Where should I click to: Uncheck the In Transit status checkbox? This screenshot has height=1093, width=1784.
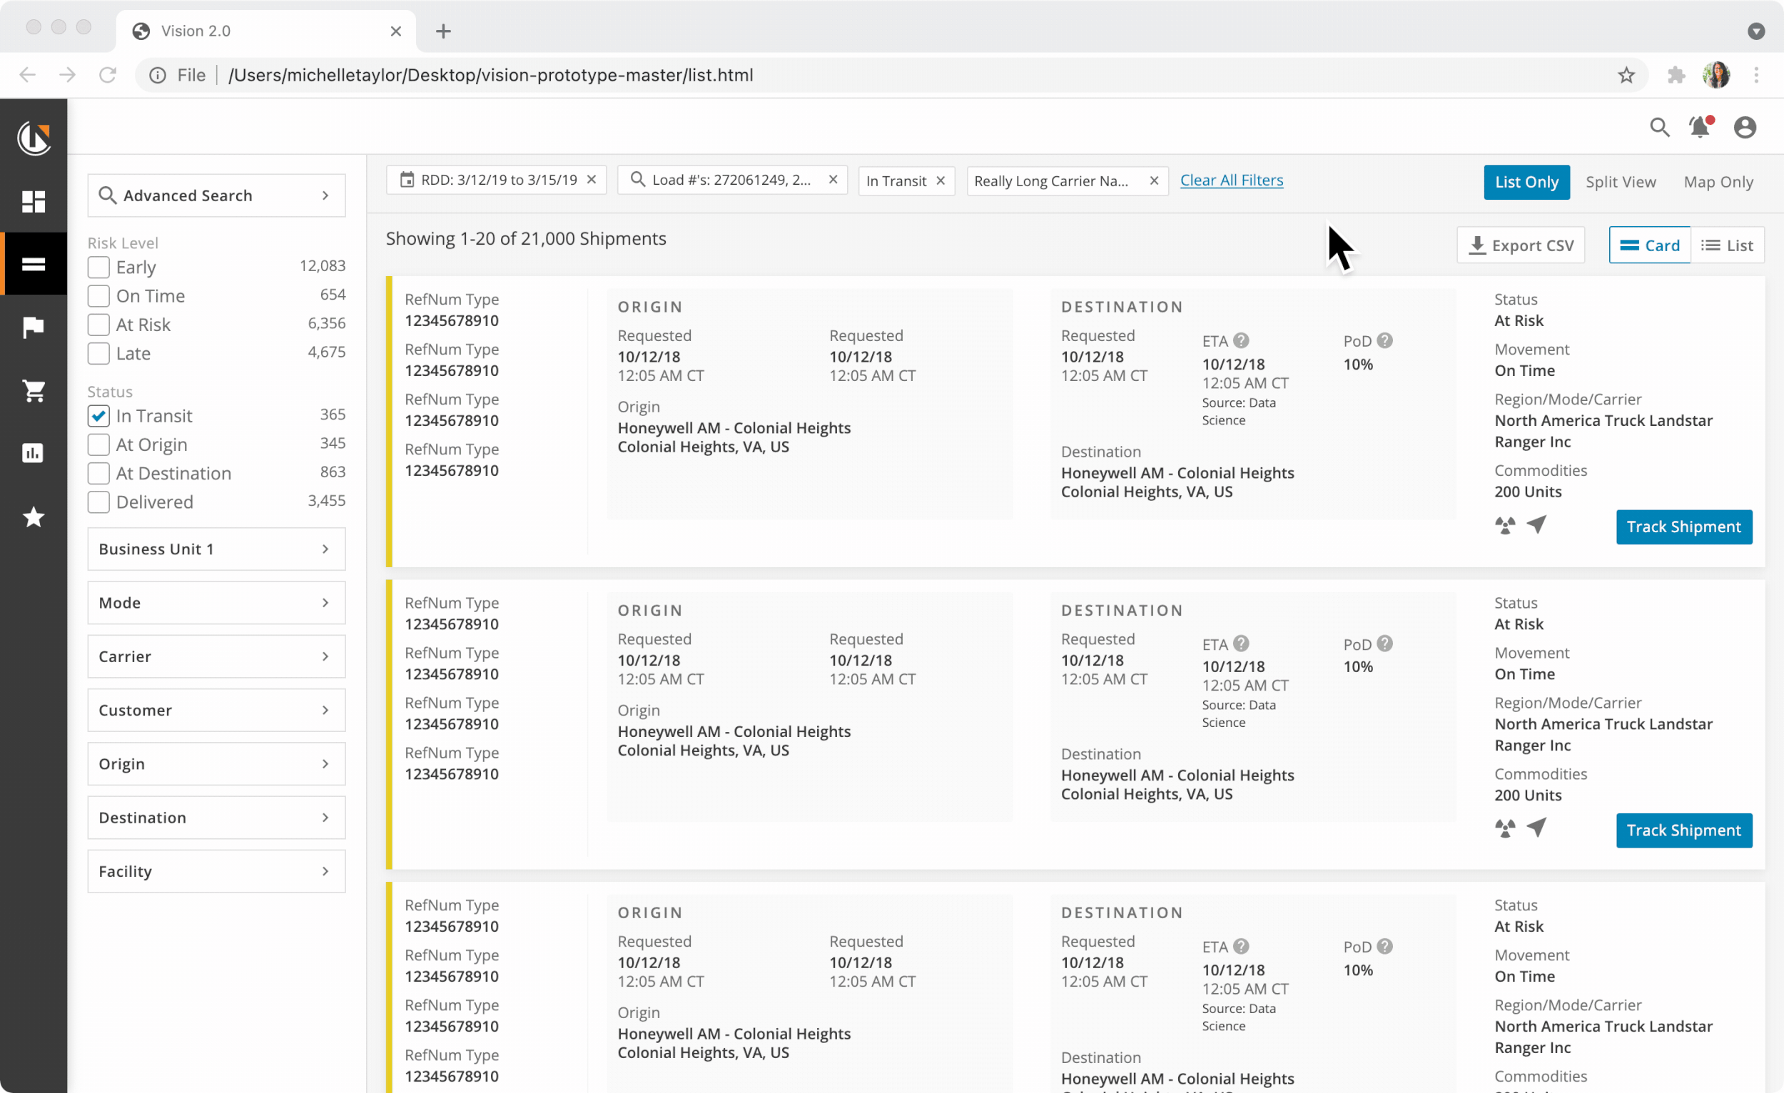[x=98, y=415]
